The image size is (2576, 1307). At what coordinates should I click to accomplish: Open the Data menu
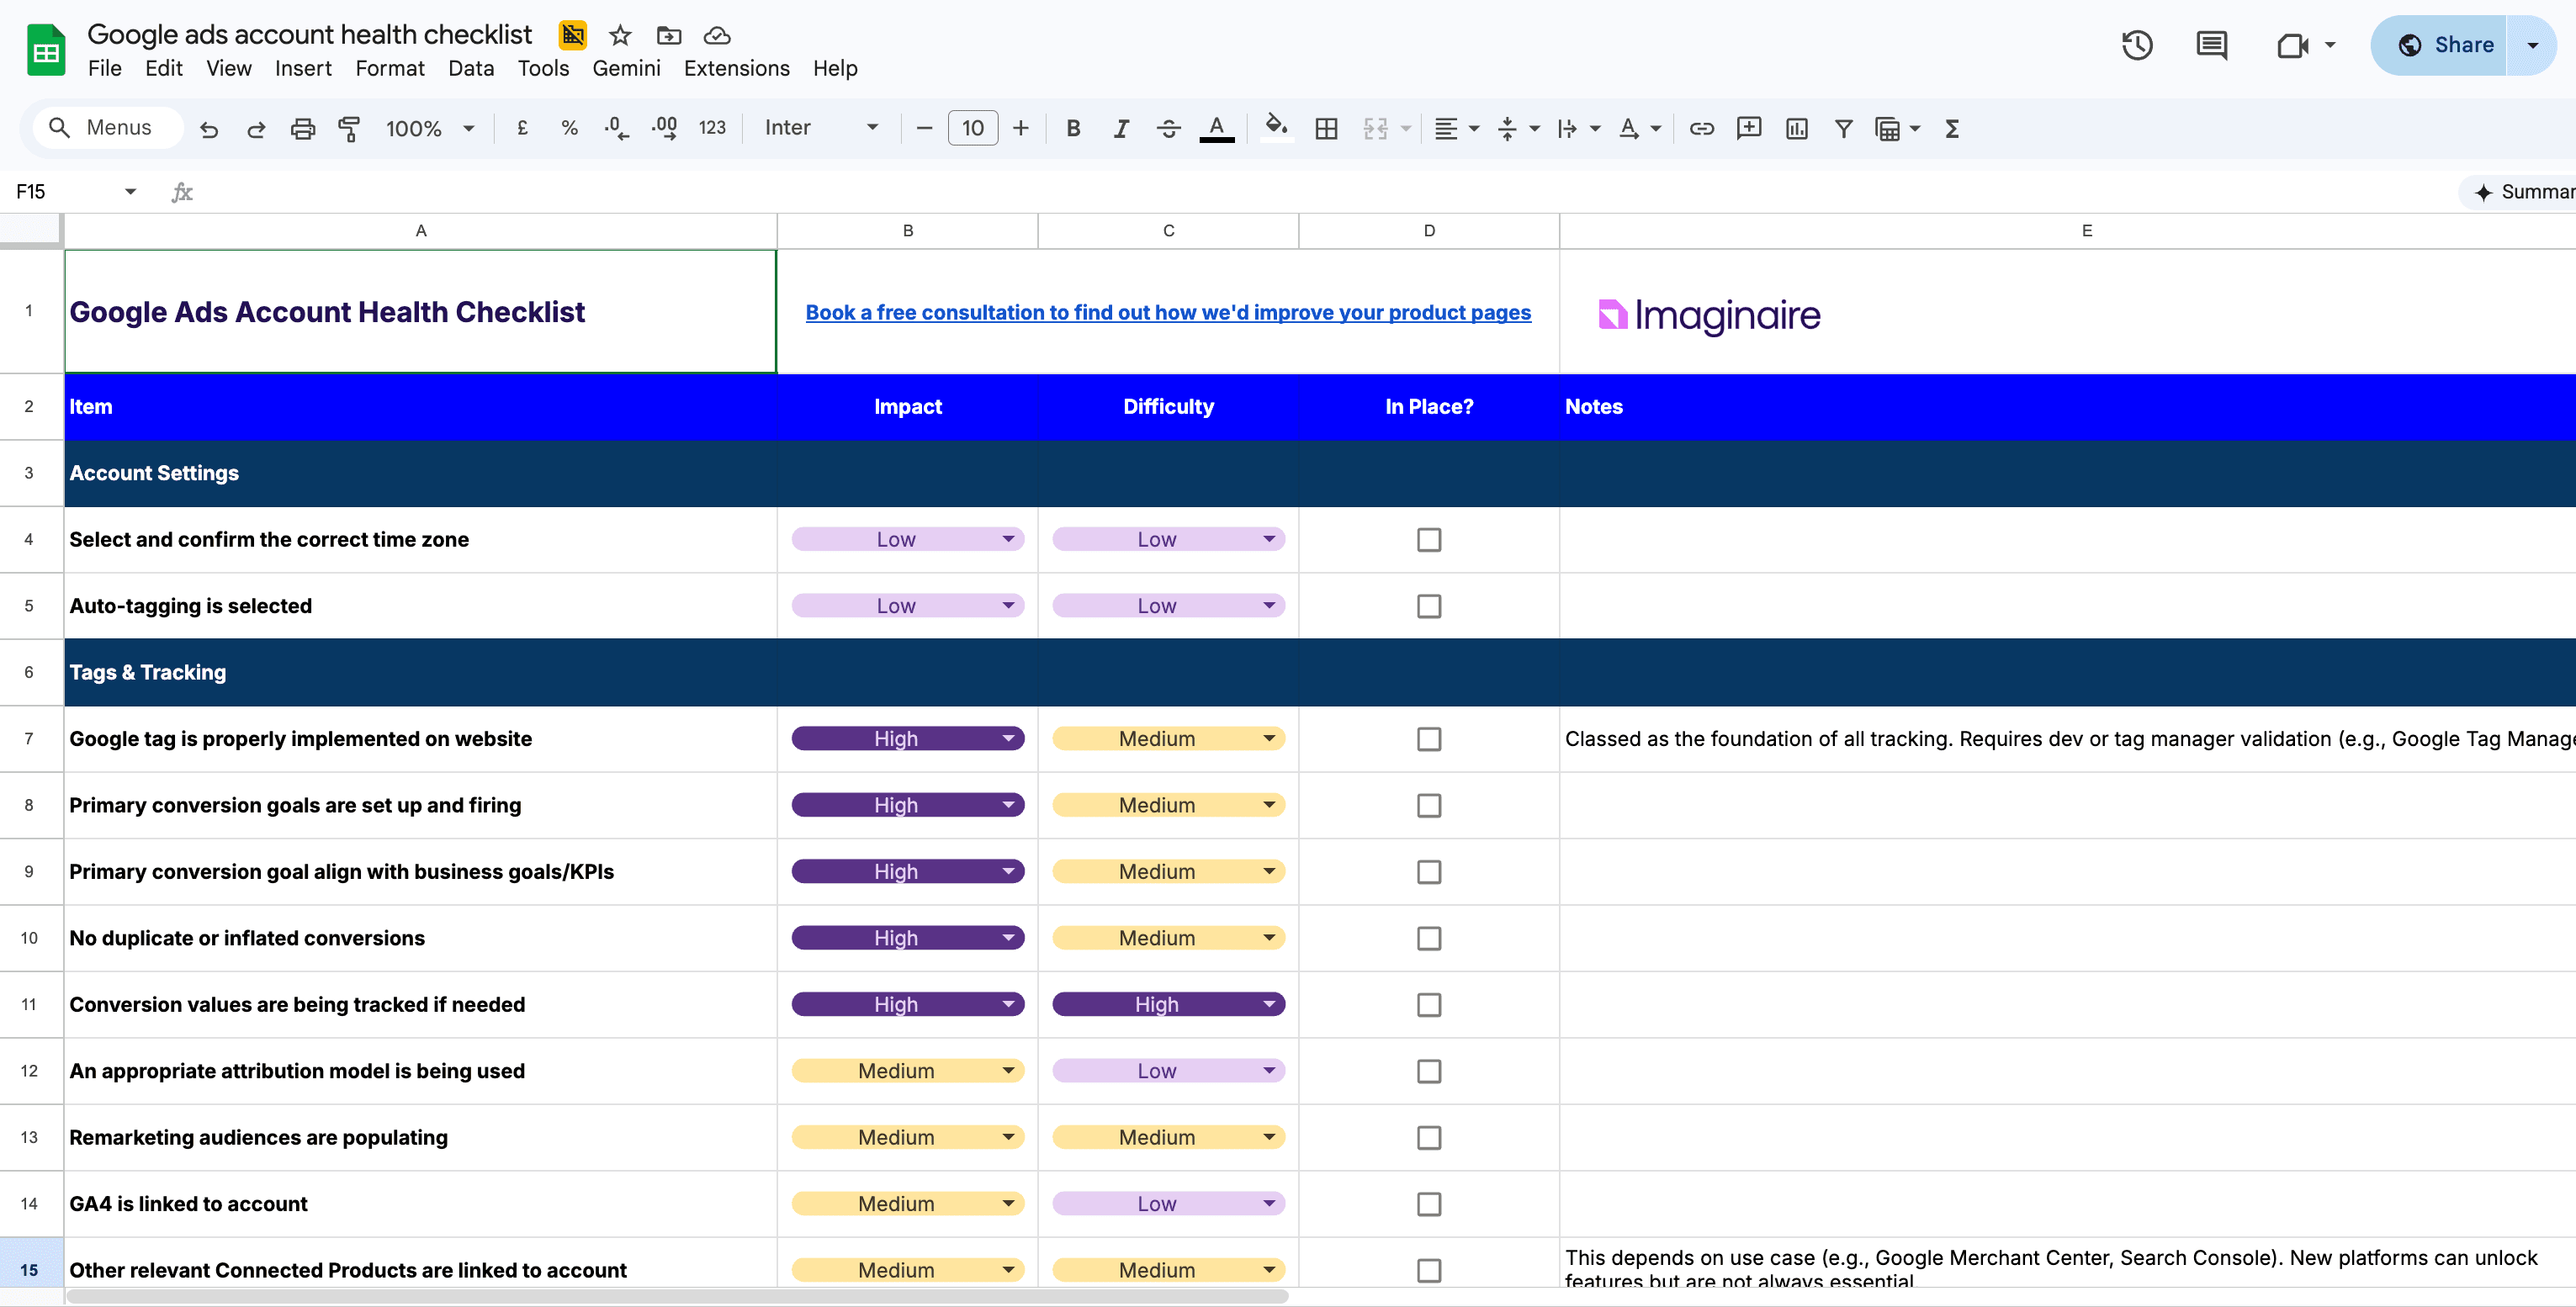tap(471, 68)
